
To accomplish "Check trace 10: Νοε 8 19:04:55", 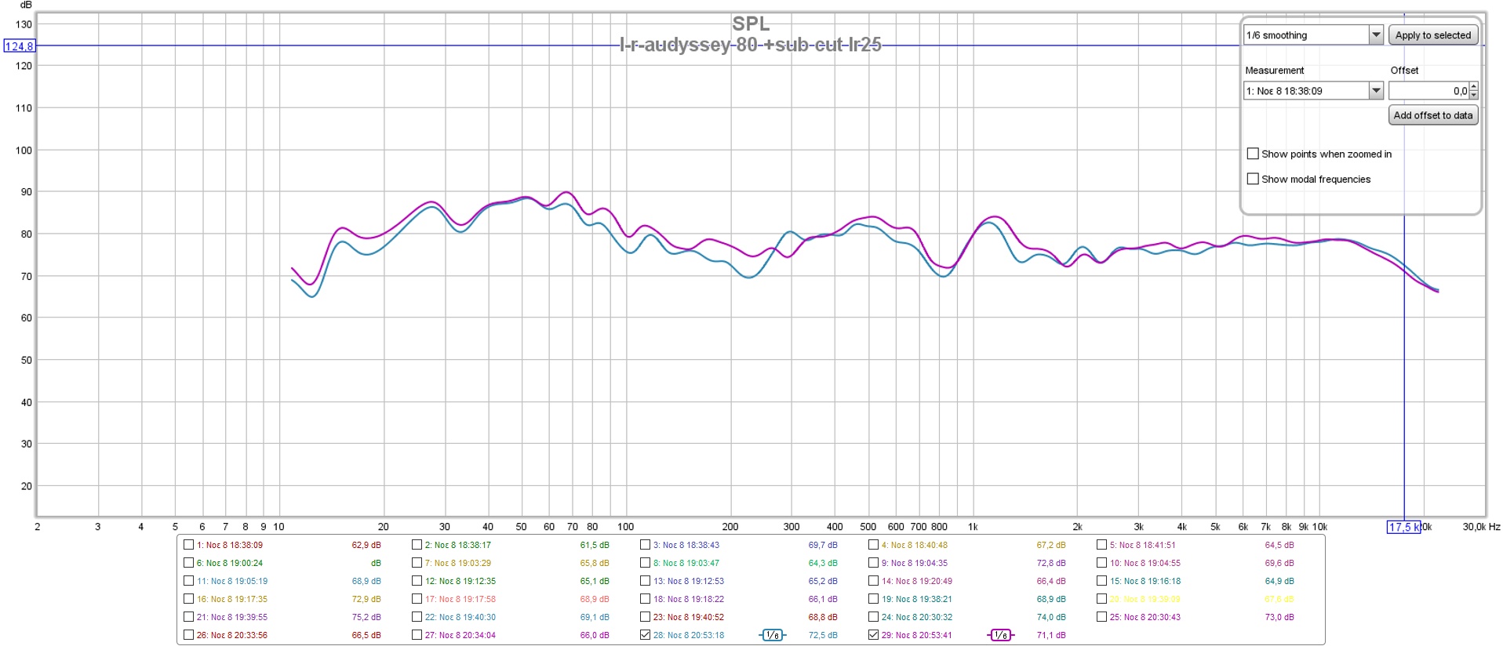I will click(1101, 563).
